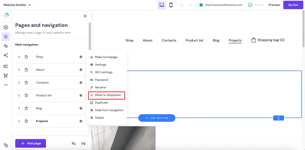305x150 pixels.
Task: Choose SEO settings menu entry
Action: point(104,72)
